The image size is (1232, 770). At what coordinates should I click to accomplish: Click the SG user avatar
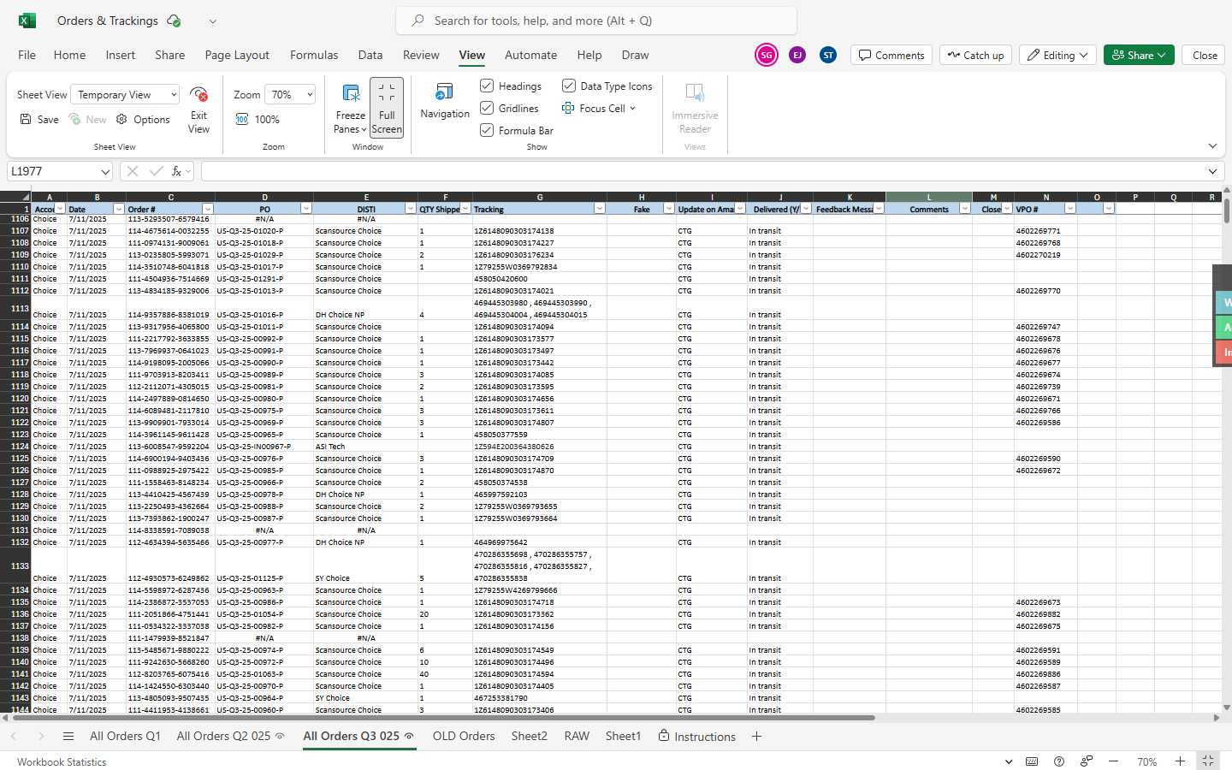click(x=767, y=55)
